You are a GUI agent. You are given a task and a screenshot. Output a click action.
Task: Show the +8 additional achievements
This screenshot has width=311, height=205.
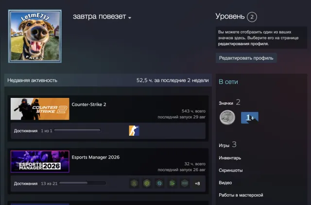pyautogui.click(x=197, y=183)
